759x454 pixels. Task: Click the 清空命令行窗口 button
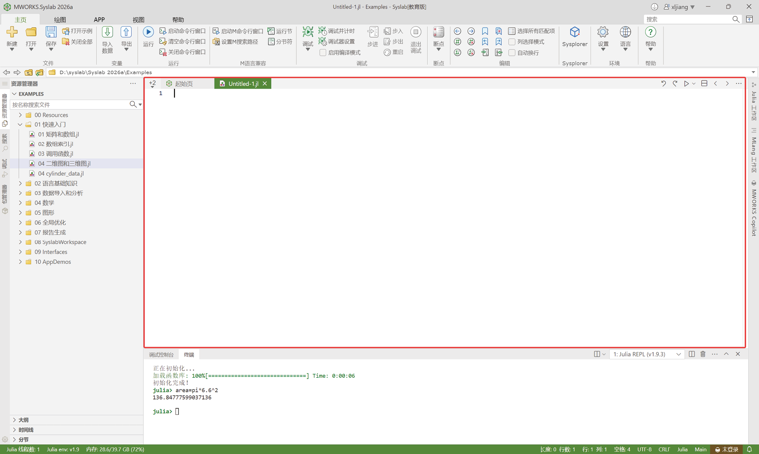(183, 42)
